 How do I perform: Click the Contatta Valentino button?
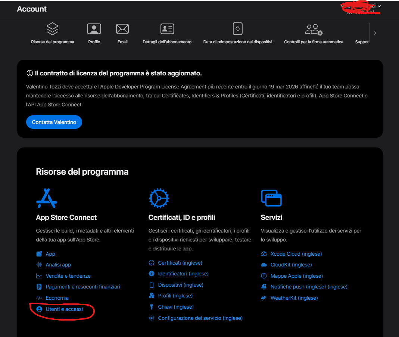54,122
